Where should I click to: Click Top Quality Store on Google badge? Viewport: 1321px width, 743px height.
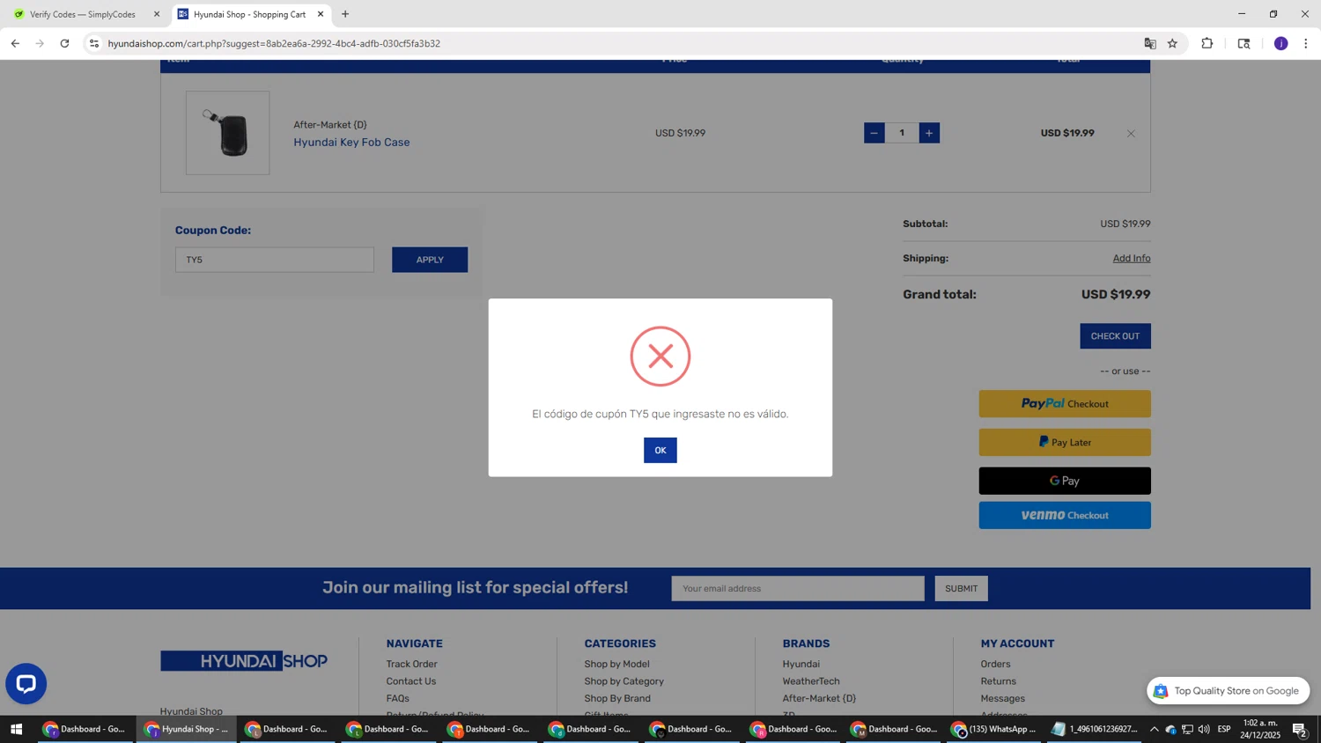click(x=1228, y=691)
